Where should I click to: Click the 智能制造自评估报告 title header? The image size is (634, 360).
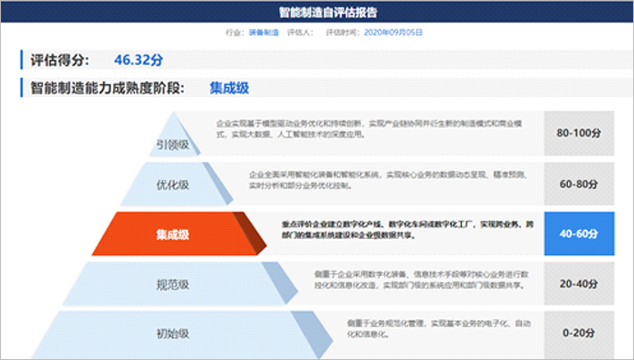(328, 13)
